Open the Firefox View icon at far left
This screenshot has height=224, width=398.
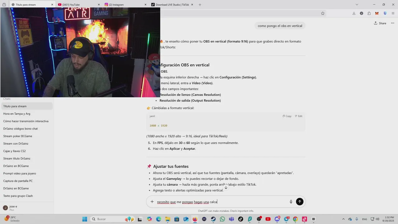point(4,5)
